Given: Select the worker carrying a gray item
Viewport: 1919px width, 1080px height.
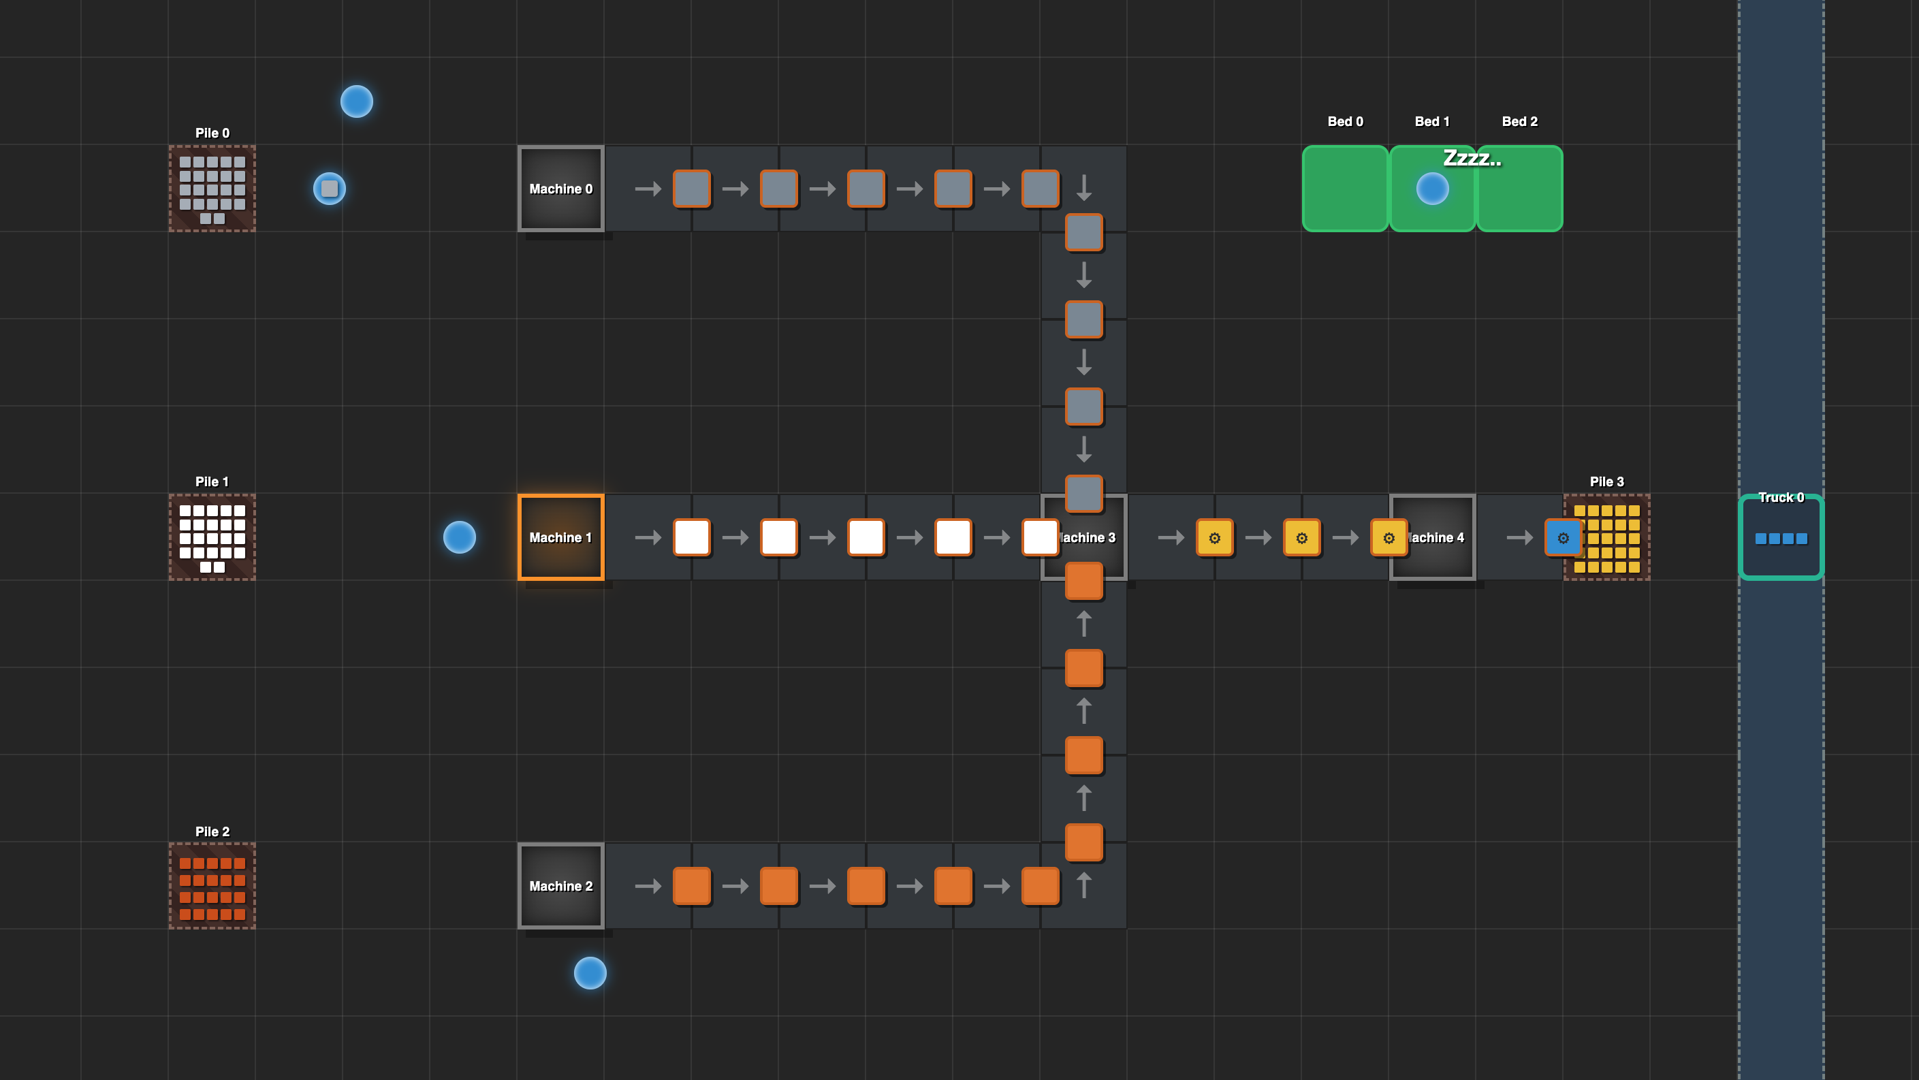Looking at the screenshot, I should [330, 189].
